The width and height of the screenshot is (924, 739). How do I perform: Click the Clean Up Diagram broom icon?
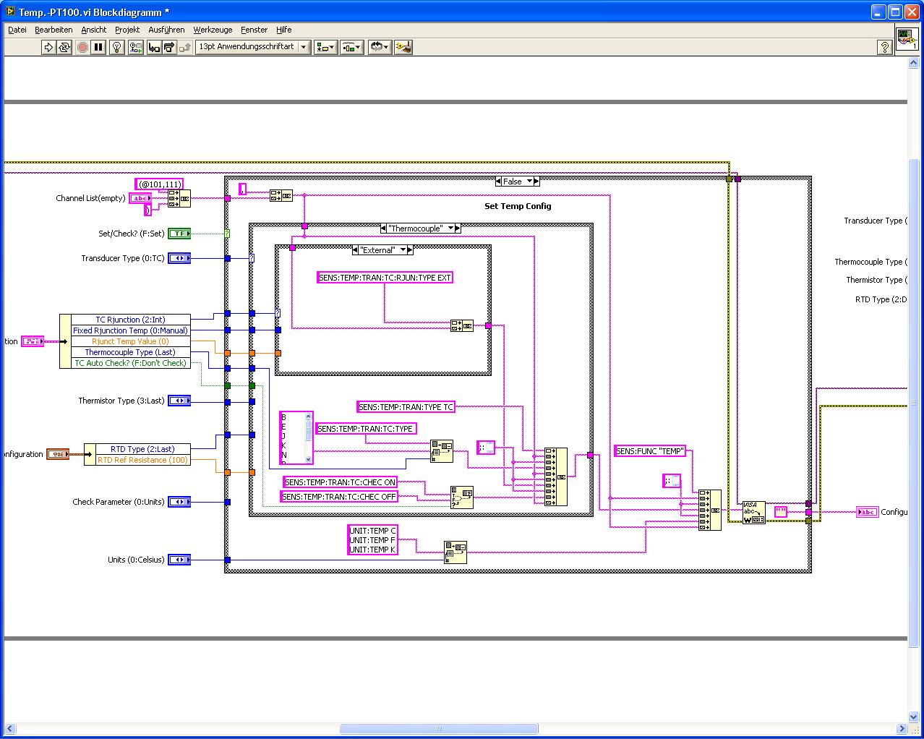(403, 47)
